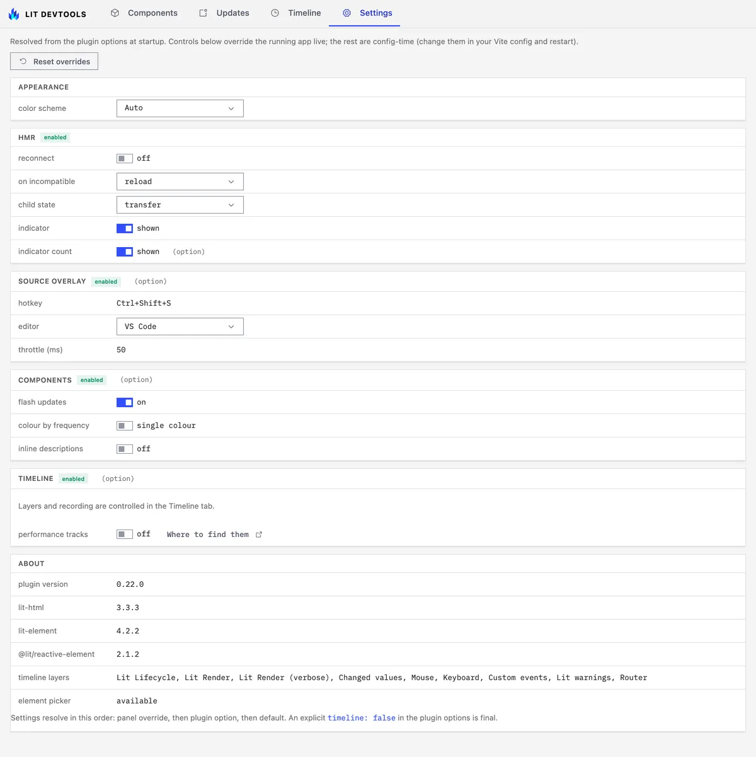Screen dimensions: 756x757
Task: Toggle the HMR reconnect switch
Action: pos(125,158)
